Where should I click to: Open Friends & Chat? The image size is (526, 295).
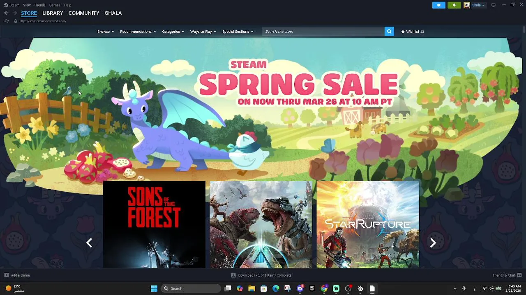[x=504, y=275]
